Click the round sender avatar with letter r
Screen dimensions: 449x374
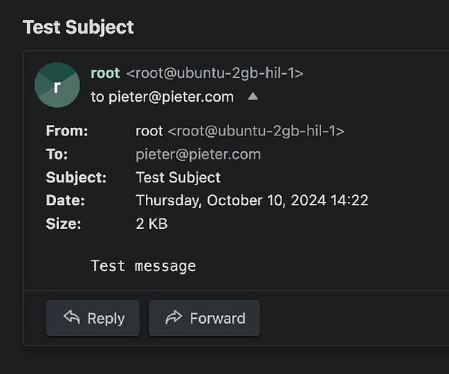[x=57, y=85]
